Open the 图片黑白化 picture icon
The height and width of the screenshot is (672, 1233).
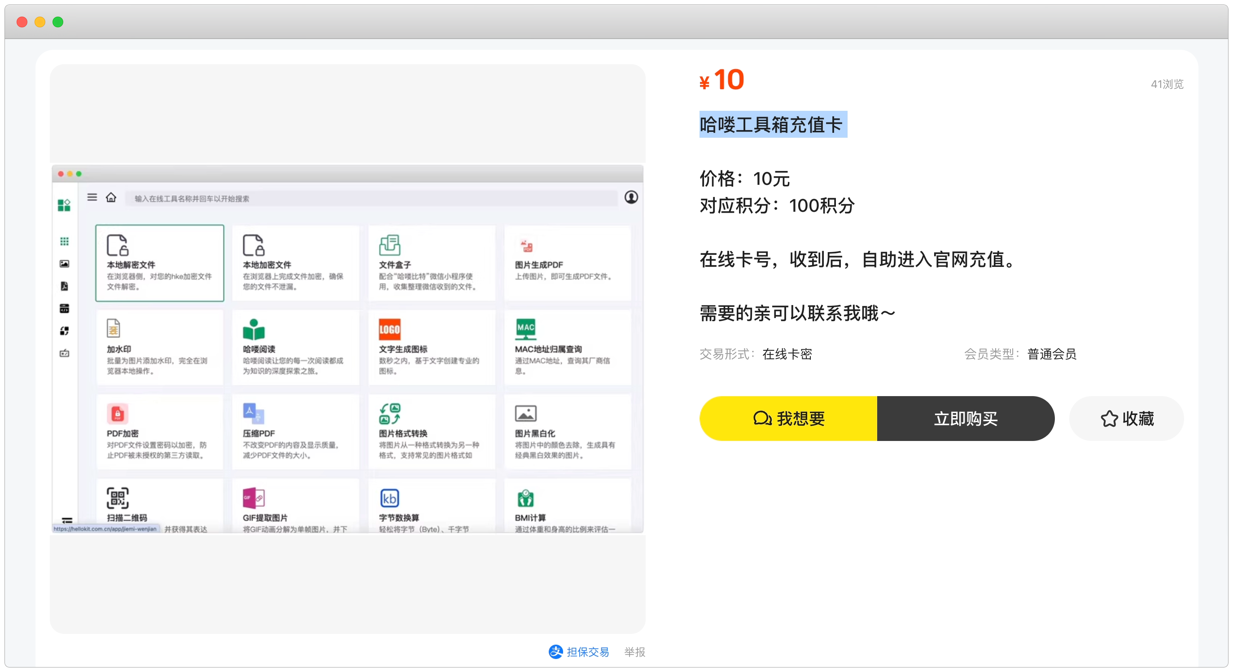pyautogui.click(x=525, y=413)
